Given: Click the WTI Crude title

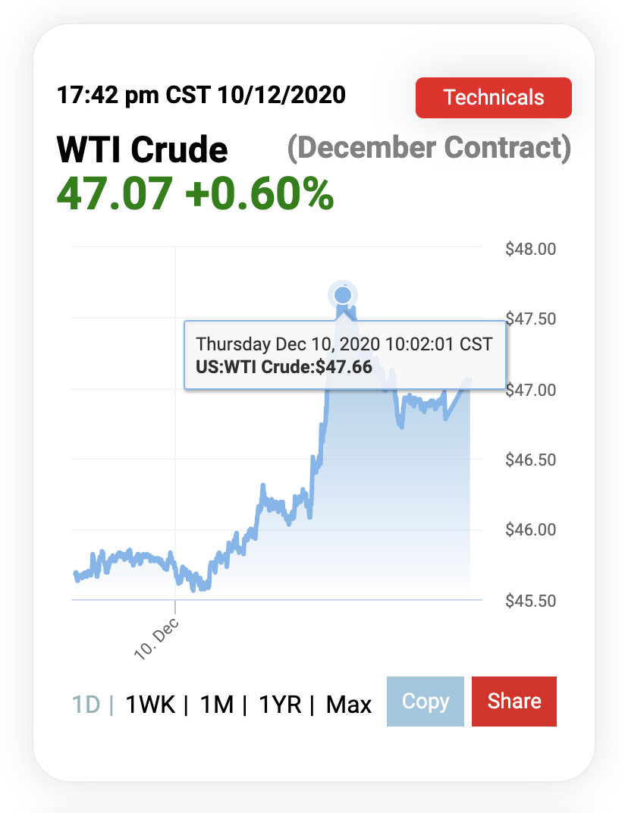Looking at the screenshot, I should 142,149.
